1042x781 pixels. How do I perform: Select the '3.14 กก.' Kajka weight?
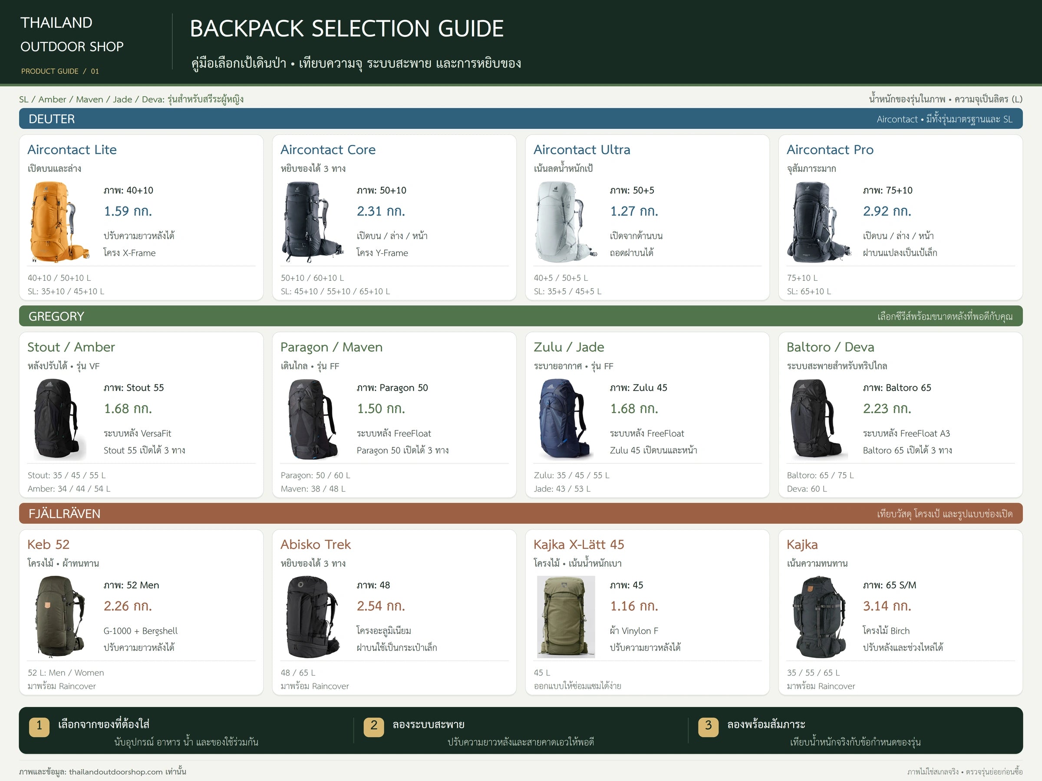[x=887, y=605]
